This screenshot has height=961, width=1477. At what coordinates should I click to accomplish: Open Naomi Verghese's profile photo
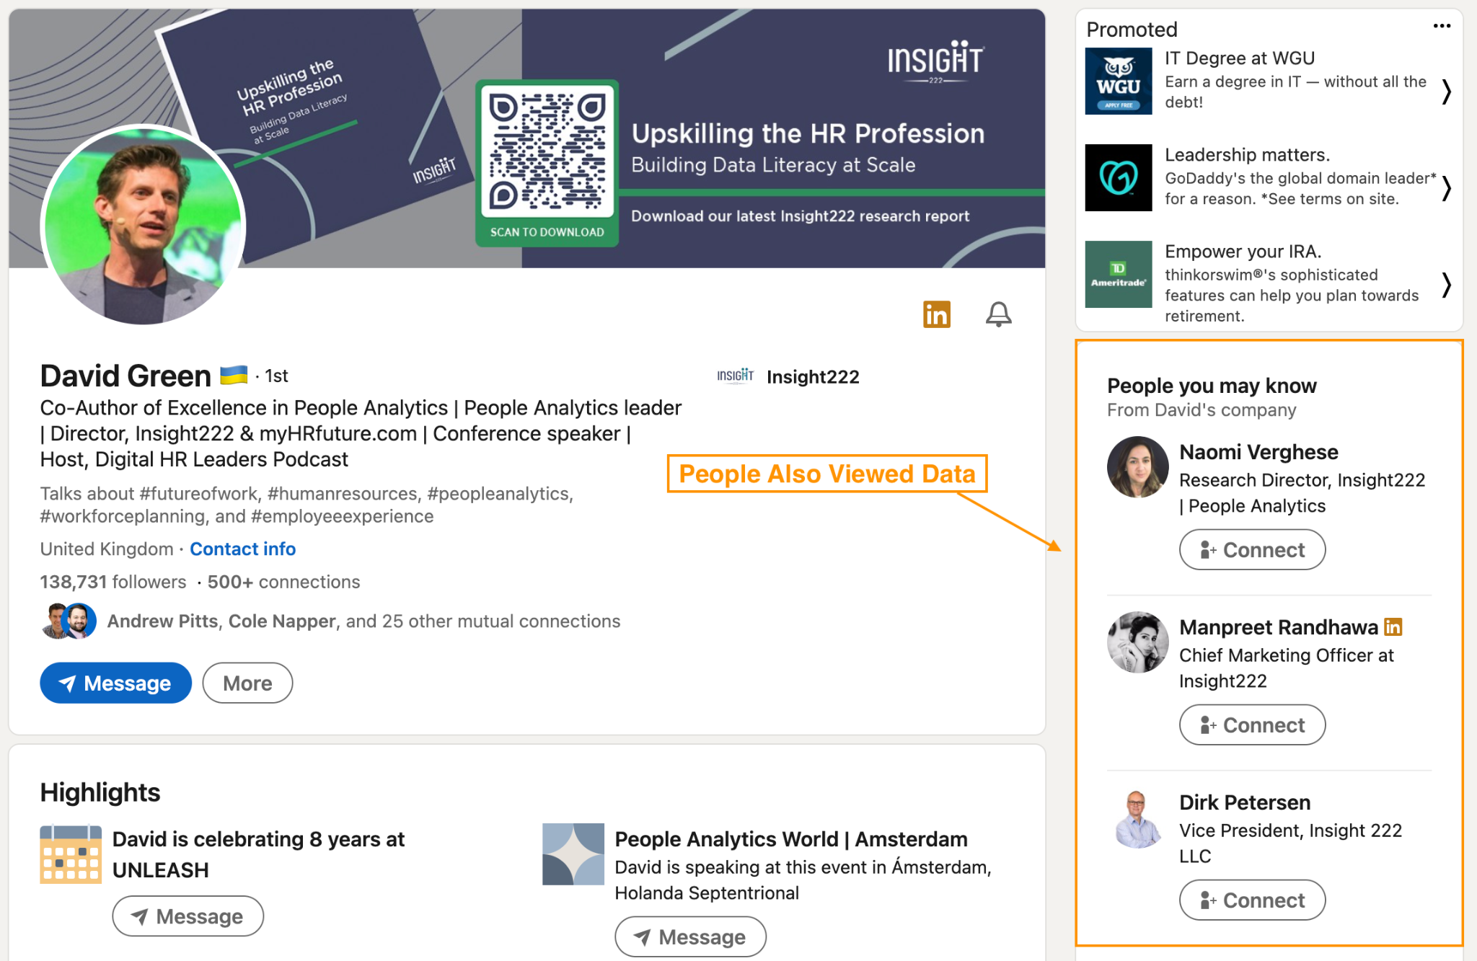pos(1138,466)
